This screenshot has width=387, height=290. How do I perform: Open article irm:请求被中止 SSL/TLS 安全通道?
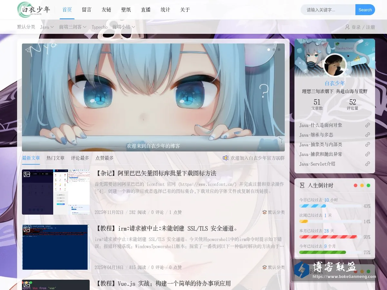[x=167, y=228]
